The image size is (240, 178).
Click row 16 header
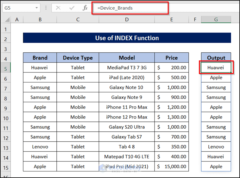tap(6, 176)
